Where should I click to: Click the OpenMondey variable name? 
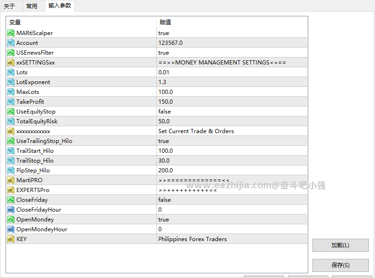(35, 220)
